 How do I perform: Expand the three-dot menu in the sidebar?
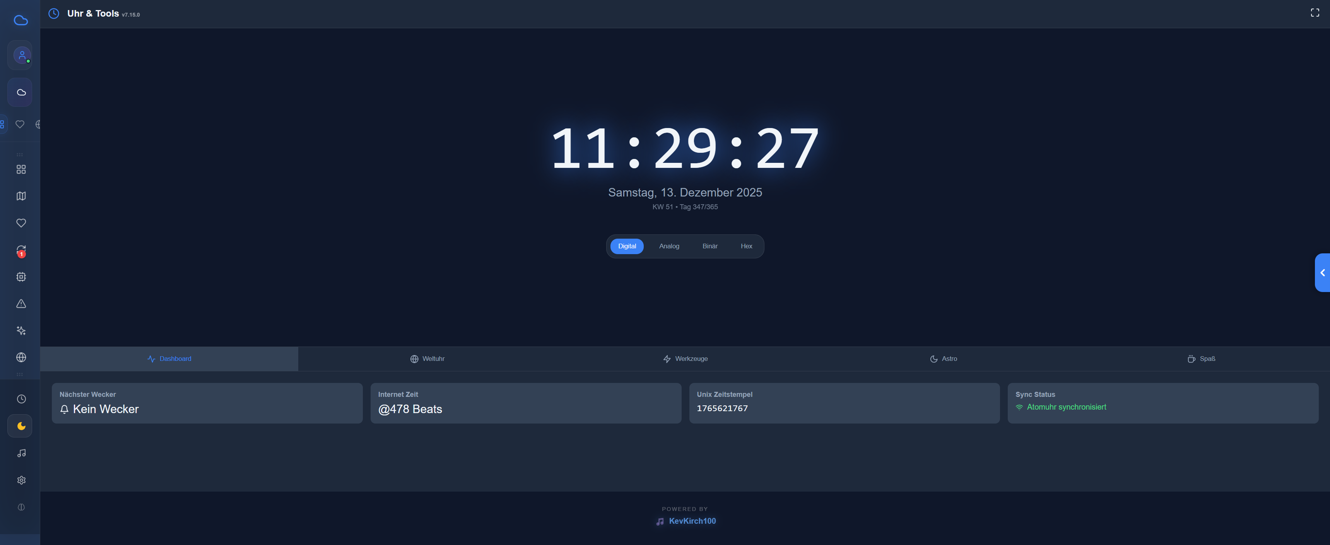[20, 154]
